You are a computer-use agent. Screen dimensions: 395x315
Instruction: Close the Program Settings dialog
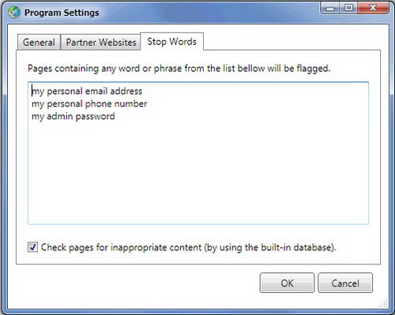coord(373,8)
